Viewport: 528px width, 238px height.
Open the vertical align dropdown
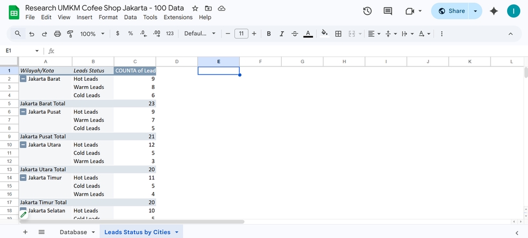click(x=391, y=34)
